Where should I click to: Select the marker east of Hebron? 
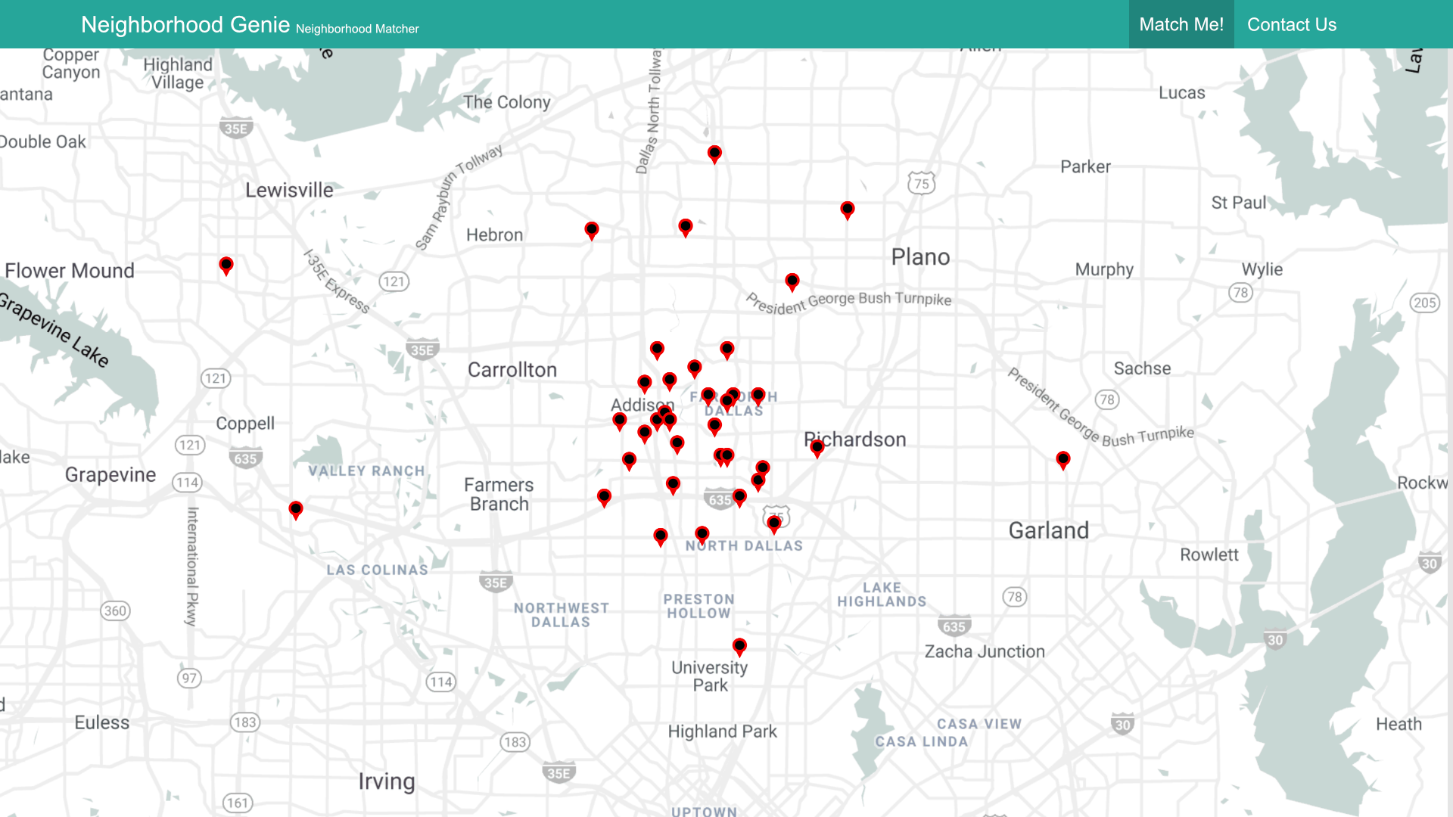click(x=591, y=229)
